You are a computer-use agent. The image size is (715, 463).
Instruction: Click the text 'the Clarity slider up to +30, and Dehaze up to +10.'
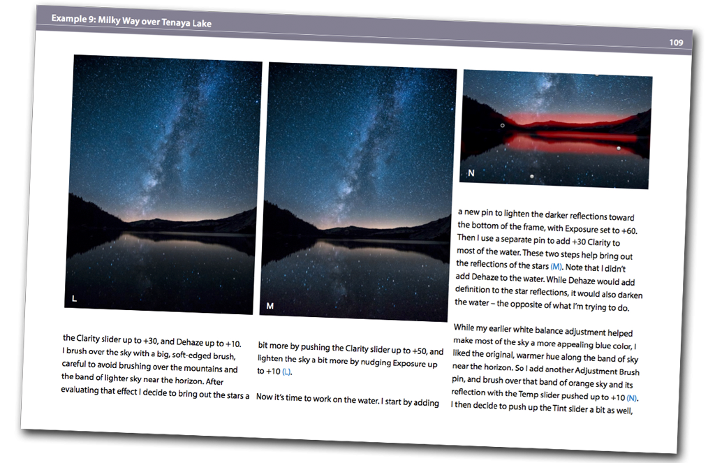point(152,341)
